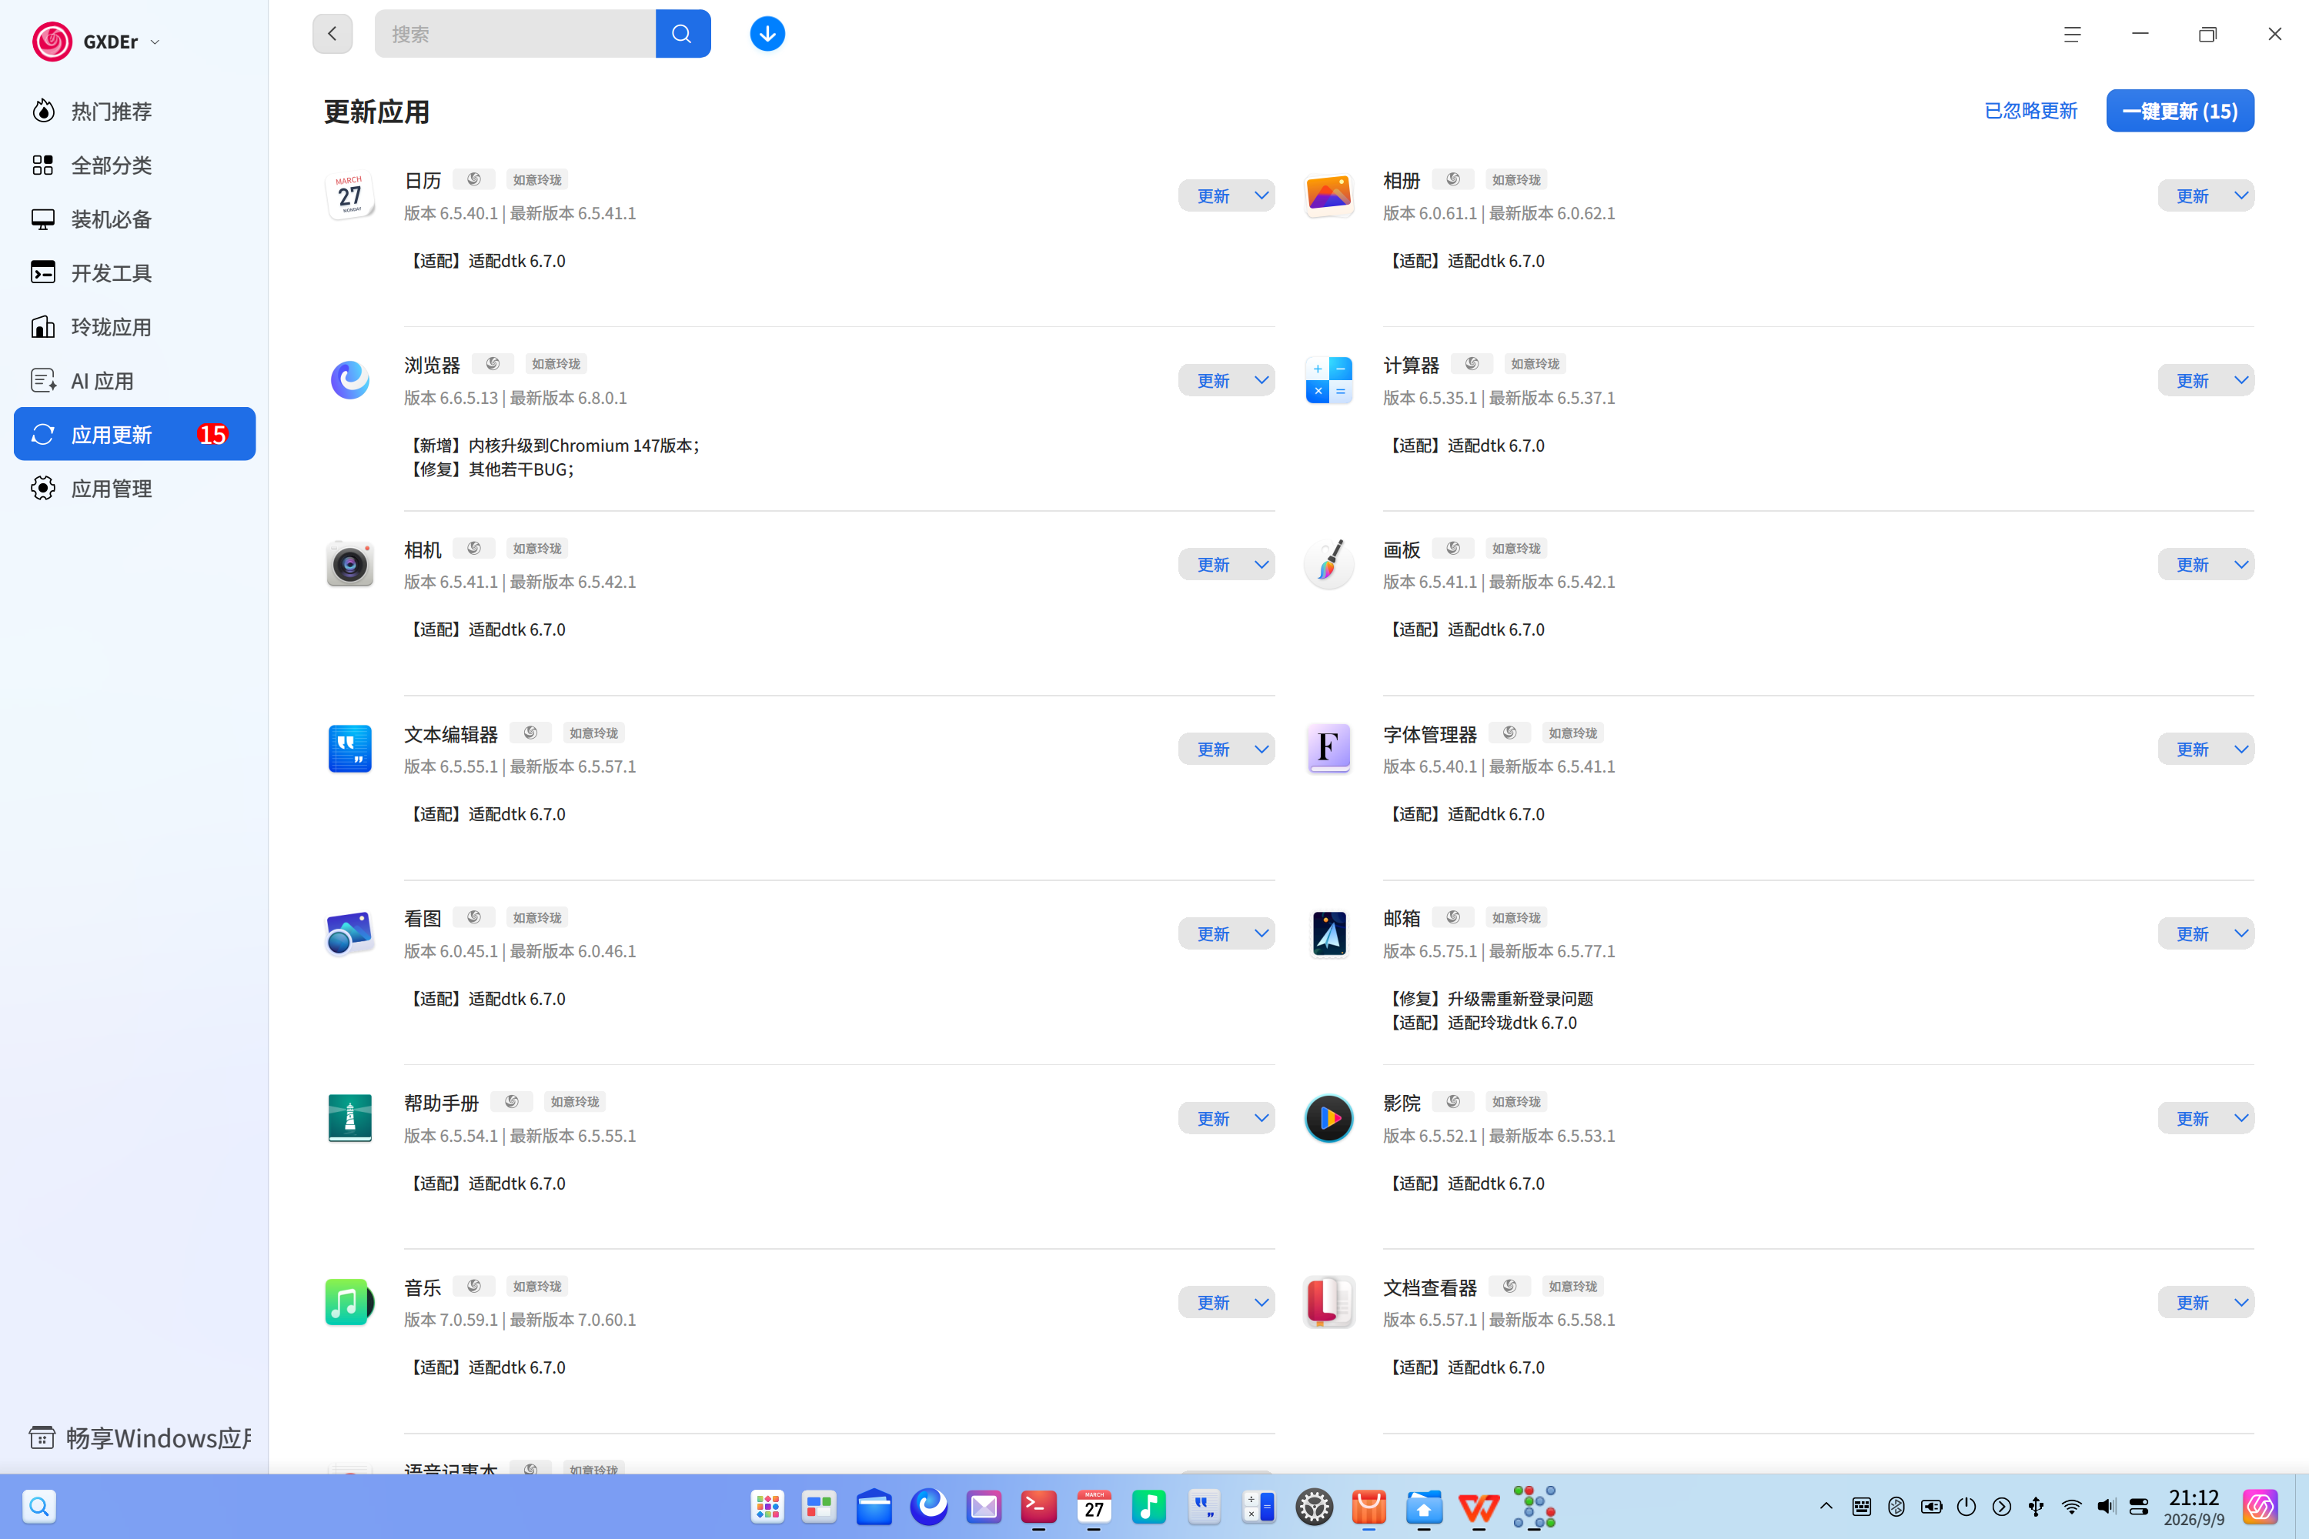Click the Calculator app icon in list
The height and width of the screenshot is (1539, 2309).
click(x=1328, y=380)
